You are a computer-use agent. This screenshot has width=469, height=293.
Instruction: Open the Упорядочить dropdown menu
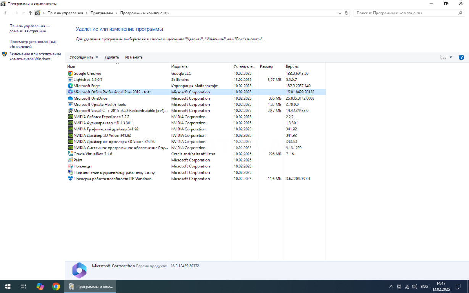(84, 57)
